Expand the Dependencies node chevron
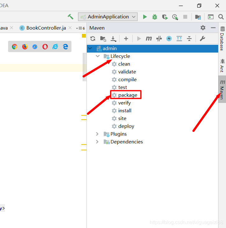Screen dimensions: 226x228 click(97, 142)
